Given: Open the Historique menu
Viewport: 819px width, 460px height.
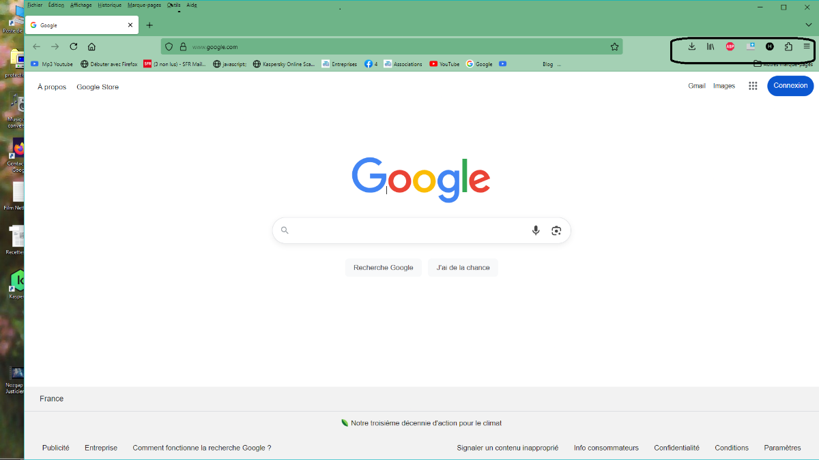Looking at the screenshot, I should tap(109, 5).
